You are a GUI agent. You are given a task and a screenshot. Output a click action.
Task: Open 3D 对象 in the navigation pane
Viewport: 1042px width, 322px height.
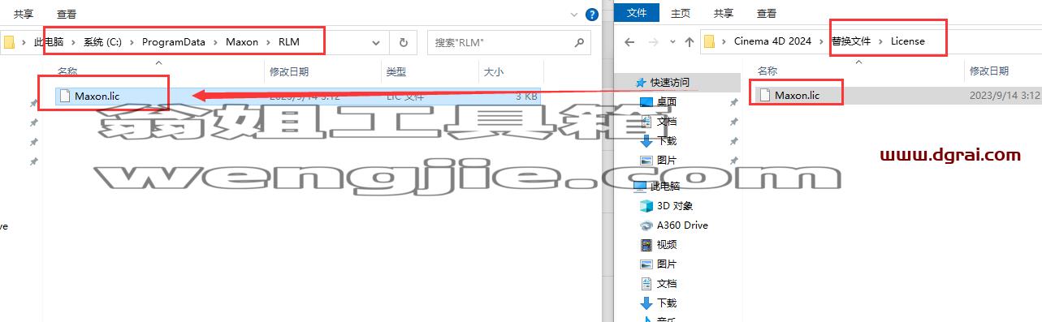click(x=675, y=205)
